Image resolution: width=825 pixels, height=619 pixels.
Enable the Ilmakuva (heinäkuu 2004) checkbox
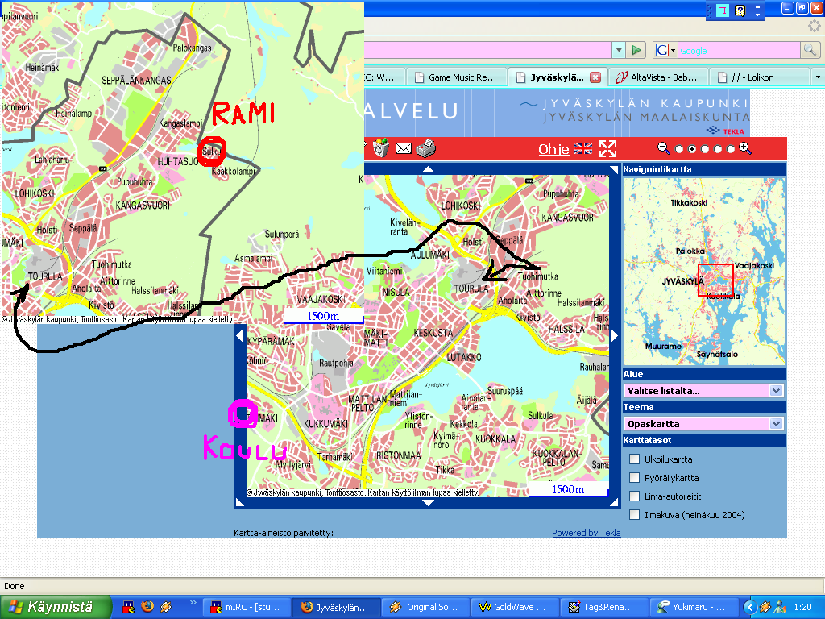tap(635, 514)
